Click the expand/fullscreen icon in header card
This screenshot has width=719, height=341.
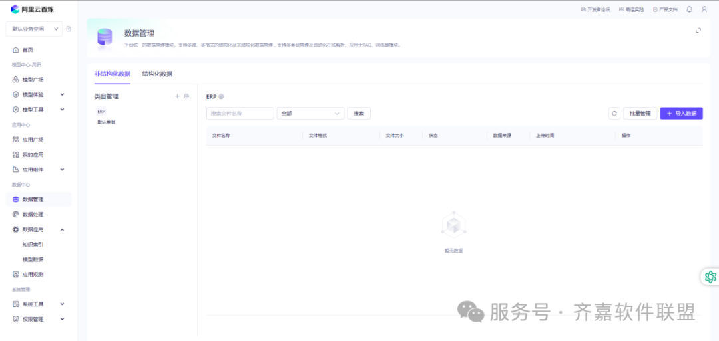[698, 30]
